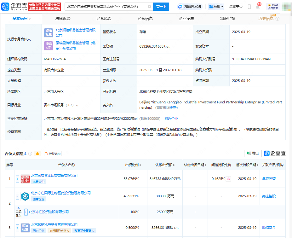Clear the search box text
The width and height of the screenshot is (292, 238).
[x=149, y=7]
